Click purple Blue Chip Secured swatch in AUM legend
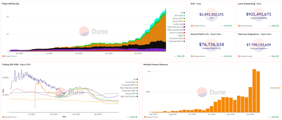 184,30
